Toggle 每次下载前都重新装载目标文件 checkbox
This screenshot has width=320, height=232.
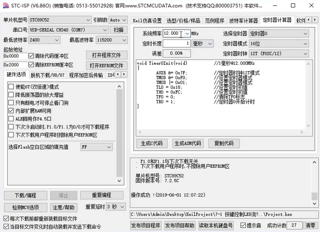click(x=6, y=219)
